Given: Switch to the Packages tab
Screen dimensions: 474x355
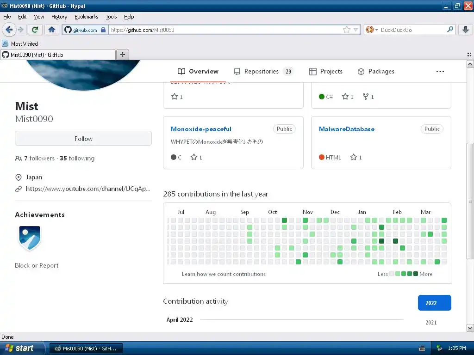Looking at the screenshot, I should [x=376, y=72].
